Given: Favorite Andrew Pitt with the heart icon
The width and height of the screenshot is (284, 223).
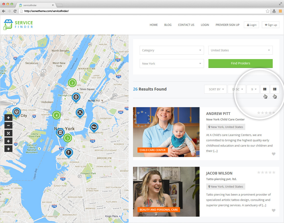Looking at the screenshot, I should pos(274,154).
